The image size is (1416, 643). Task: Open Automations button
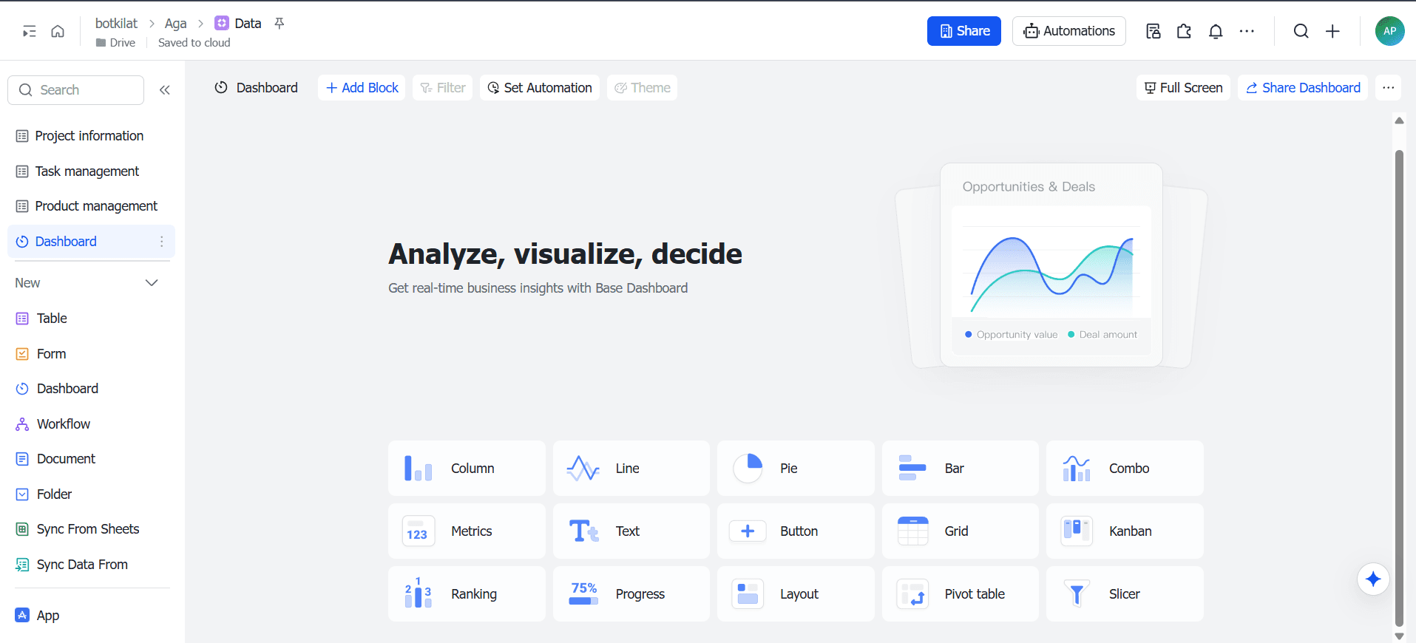pos(1069,31)
